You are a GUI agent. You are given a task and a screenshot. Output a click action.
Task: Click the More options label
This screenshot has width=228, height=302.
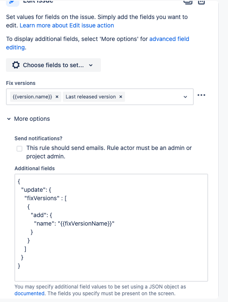(x=32, y=119)
